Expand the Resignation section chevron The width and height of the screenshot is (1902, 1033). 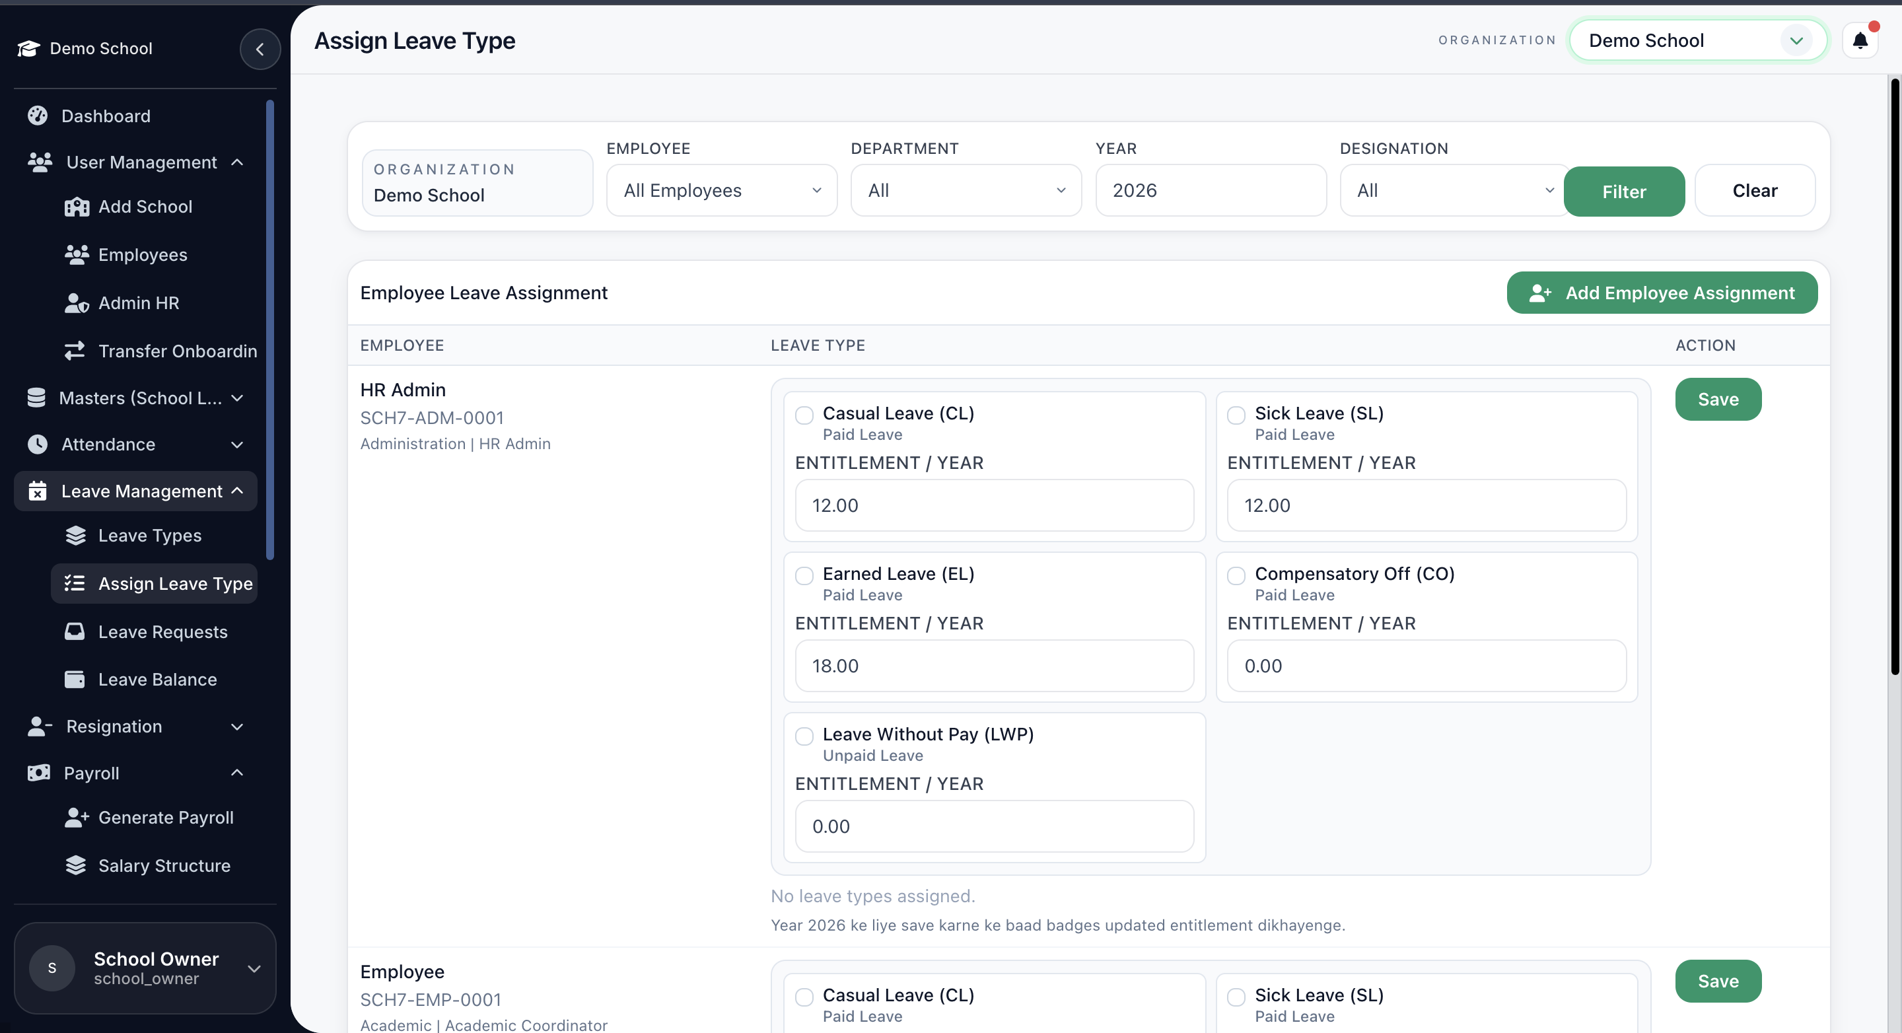pos(237,727)
